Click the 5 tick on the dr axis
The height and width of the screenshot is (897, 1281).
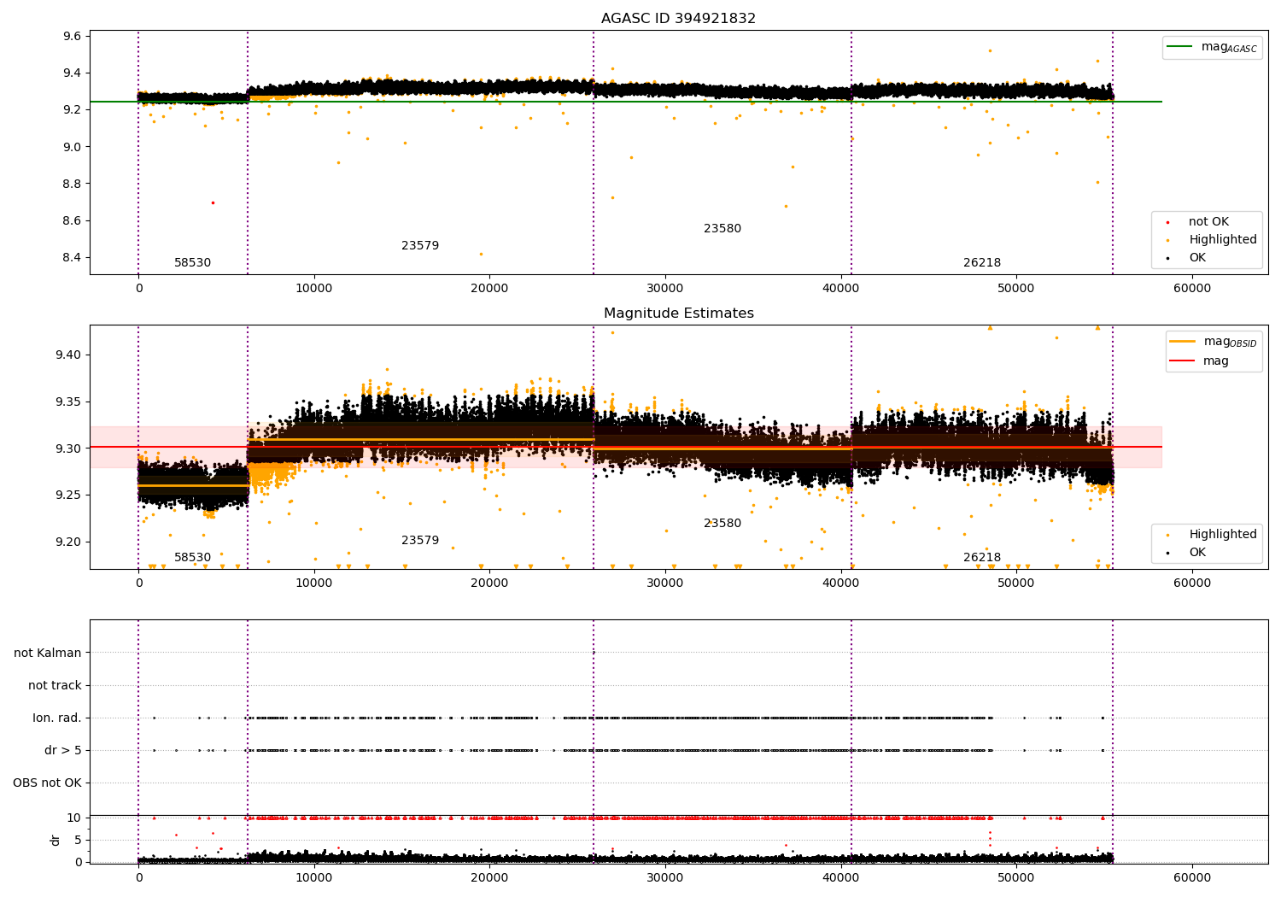78,841
